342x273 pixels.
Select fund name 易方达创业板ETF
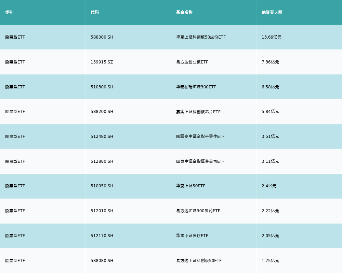(192, 62)
